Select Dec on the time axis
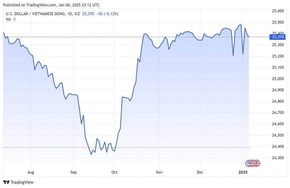290x188 pixels. [x=200, y=172]
